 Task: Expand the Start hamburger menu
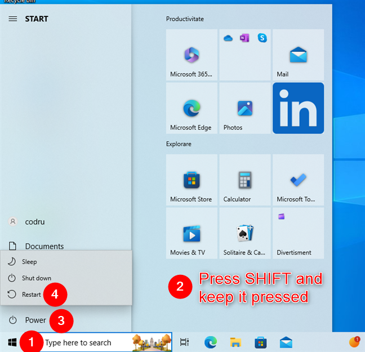(13, 19)
